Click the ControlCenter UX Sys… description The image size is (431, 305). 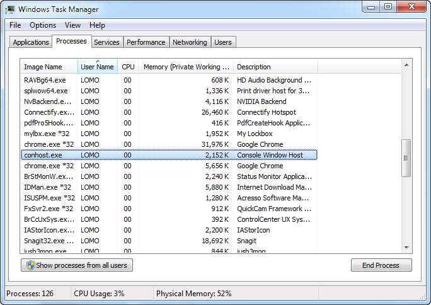tap(273, 219)
